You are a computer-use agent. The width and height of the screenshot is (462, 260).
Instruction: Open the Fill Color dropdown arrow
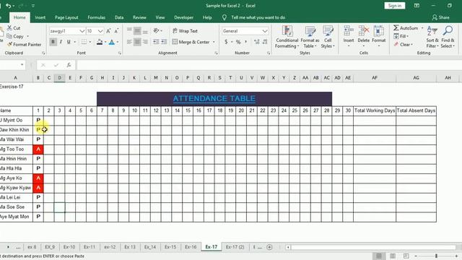pos(105,42)
